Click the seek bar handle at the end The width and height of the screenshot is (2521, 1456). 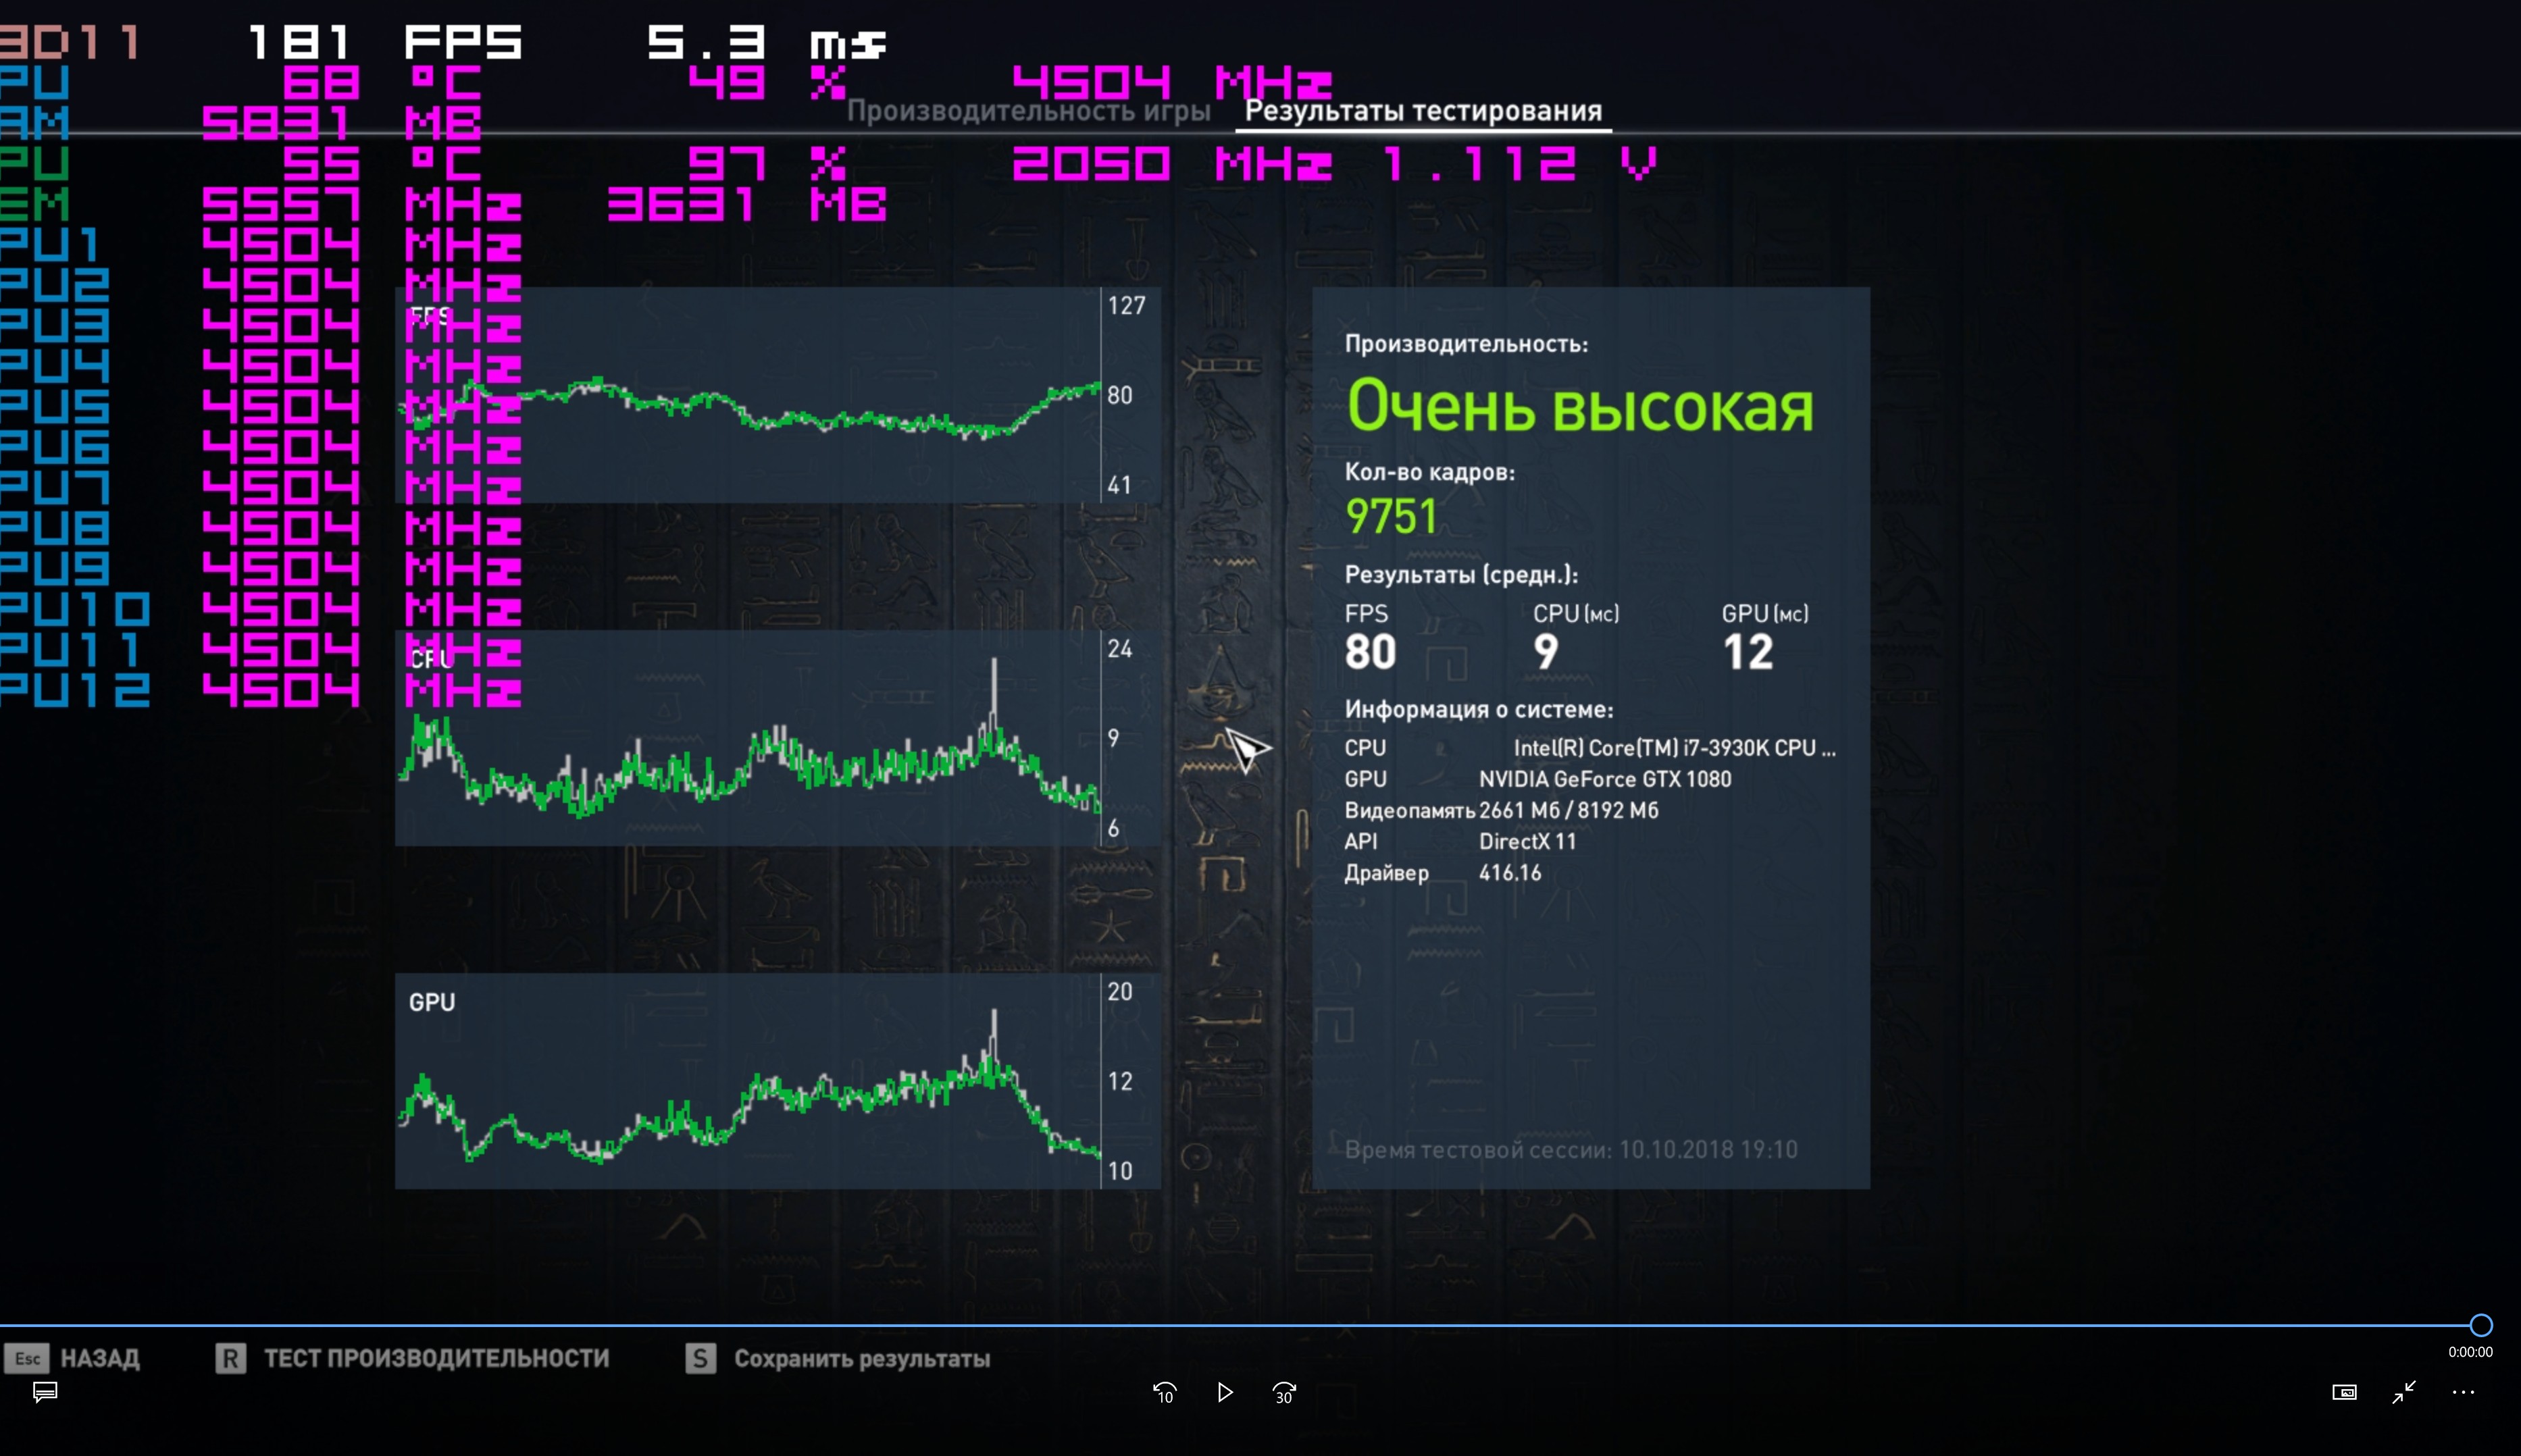[x=2480, y=1325]
